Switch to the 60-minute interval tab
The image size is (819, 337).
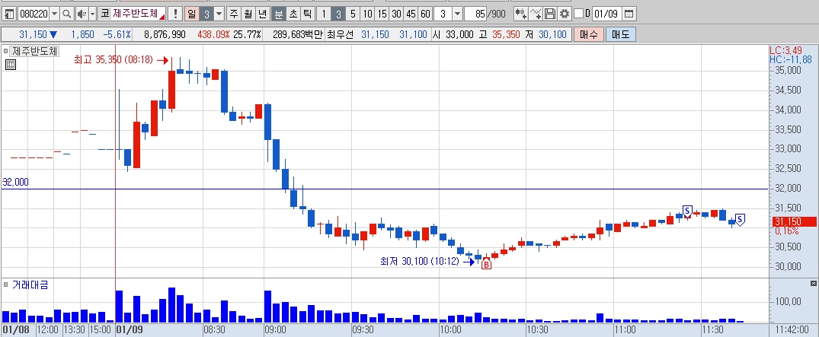(x=426, y=14)
